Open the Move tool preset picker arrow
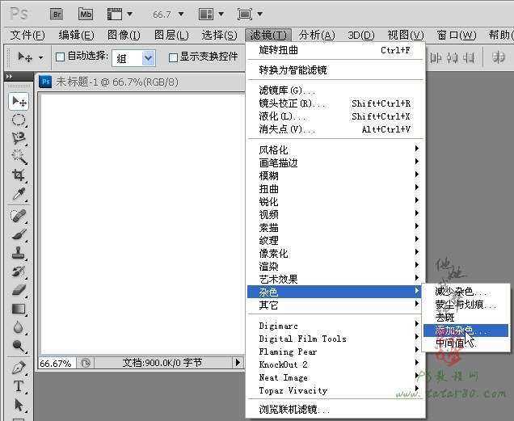This screenshot has width=514, height=421. point(40,57)
